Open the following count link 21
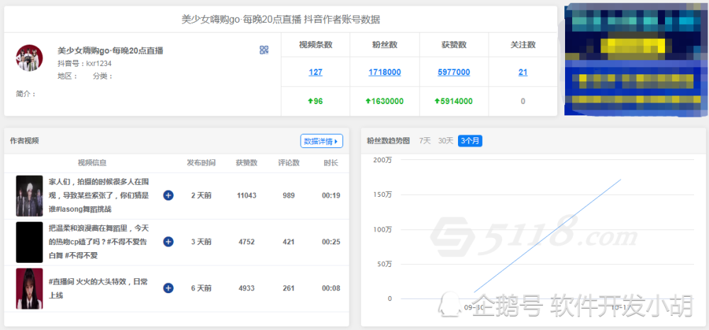709x330 pixels. click(x=523, y=72)
